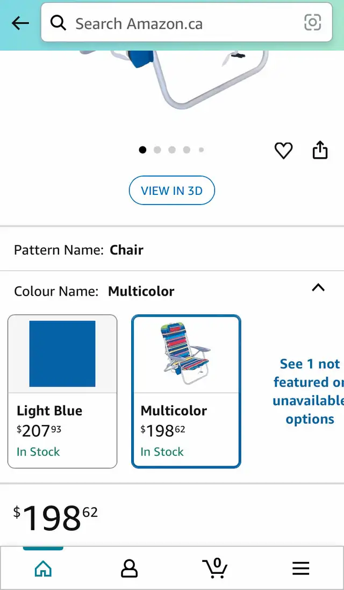This screenshot has width=344, height=590.
Task: Select Multicolor colour option
Action: [187, 391]
